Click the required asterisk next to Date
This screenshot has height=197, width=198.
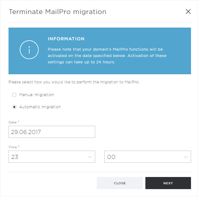point(19,122)
